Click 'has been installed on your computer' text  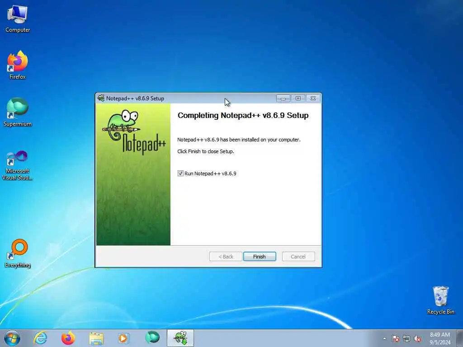coord(260,140)
